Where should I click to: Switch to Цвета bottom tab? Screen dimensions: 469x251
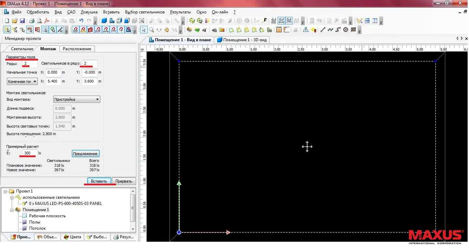[72, 237]
